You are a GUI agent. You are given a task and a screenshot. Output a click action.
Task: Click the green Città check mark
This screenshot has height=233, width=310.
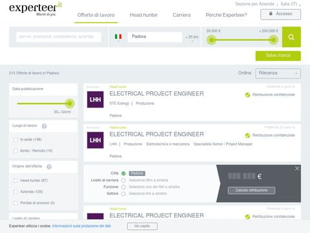click(123, 173)
